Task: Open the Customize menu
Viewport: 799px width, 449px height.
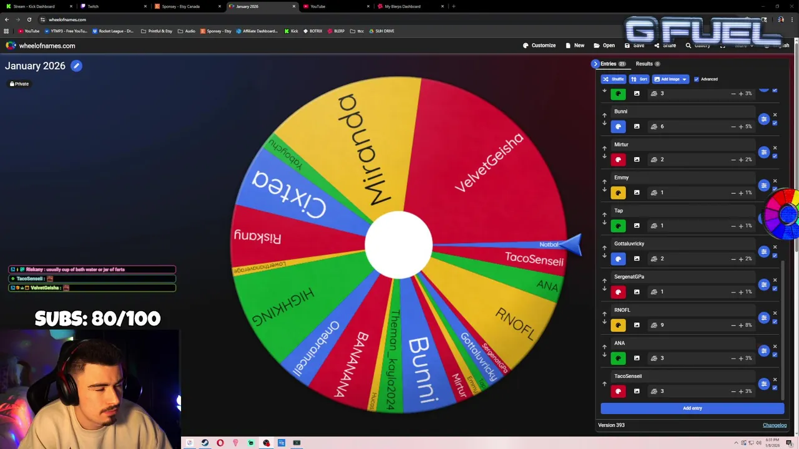Action: [x=539, y=46]
